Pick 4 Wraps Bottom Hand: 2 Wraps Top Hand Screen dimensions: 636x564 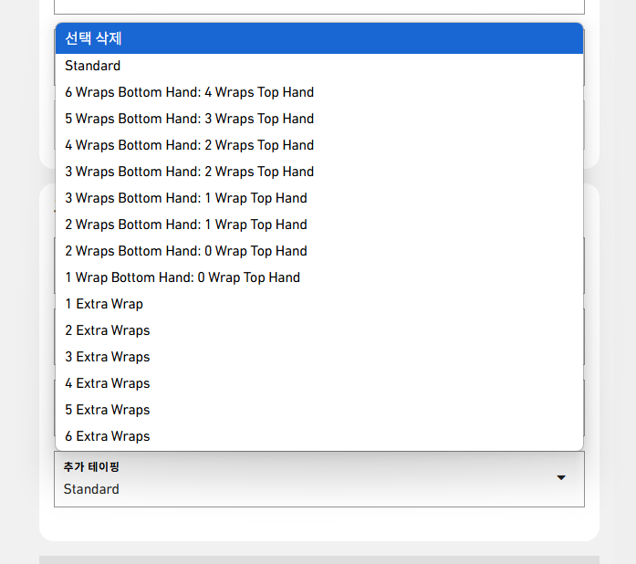point(319,145)
